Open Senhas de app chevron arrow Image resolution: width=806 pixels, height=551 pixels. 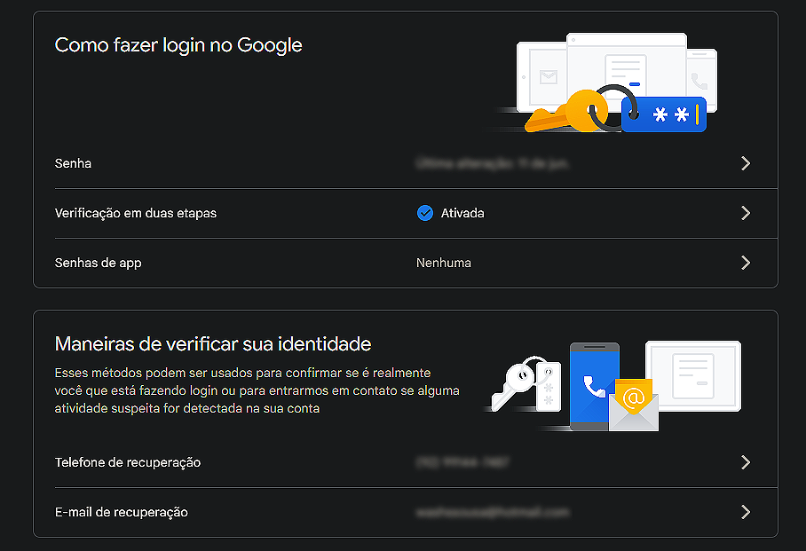(746, 263)
